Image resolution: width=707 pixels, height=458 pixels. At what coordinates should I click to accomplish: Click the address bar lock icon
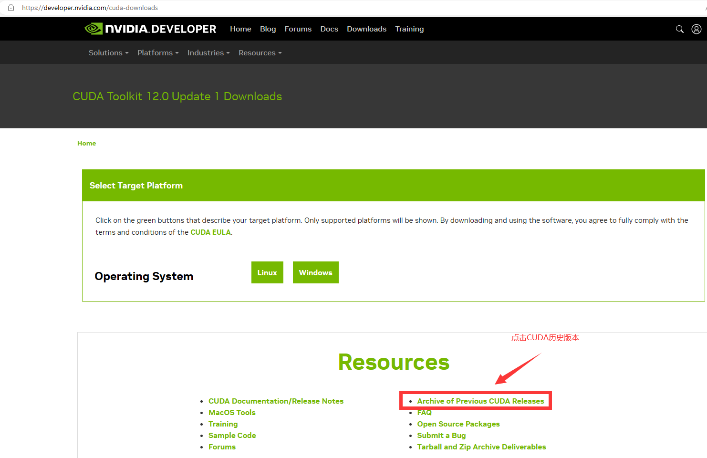pos(11,8)
